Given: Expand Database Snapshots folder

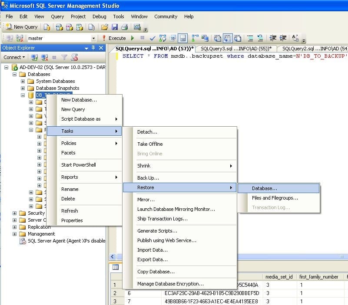Looking at the screenshot, I should (23, 88).
